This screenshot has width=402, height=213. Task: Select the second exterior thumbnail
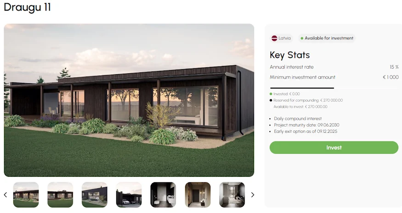60,195
